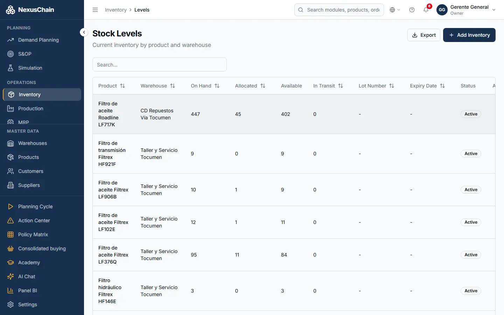The image size is (504, 315).
Task: Click product 'Filtro hidráulico Filtrex HF146E'
Action: [110, 291]
